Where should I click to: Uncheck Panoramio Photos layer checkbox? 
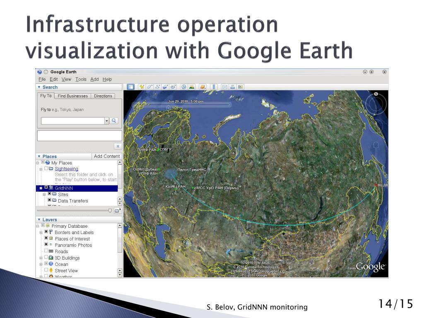coord(46,244)
